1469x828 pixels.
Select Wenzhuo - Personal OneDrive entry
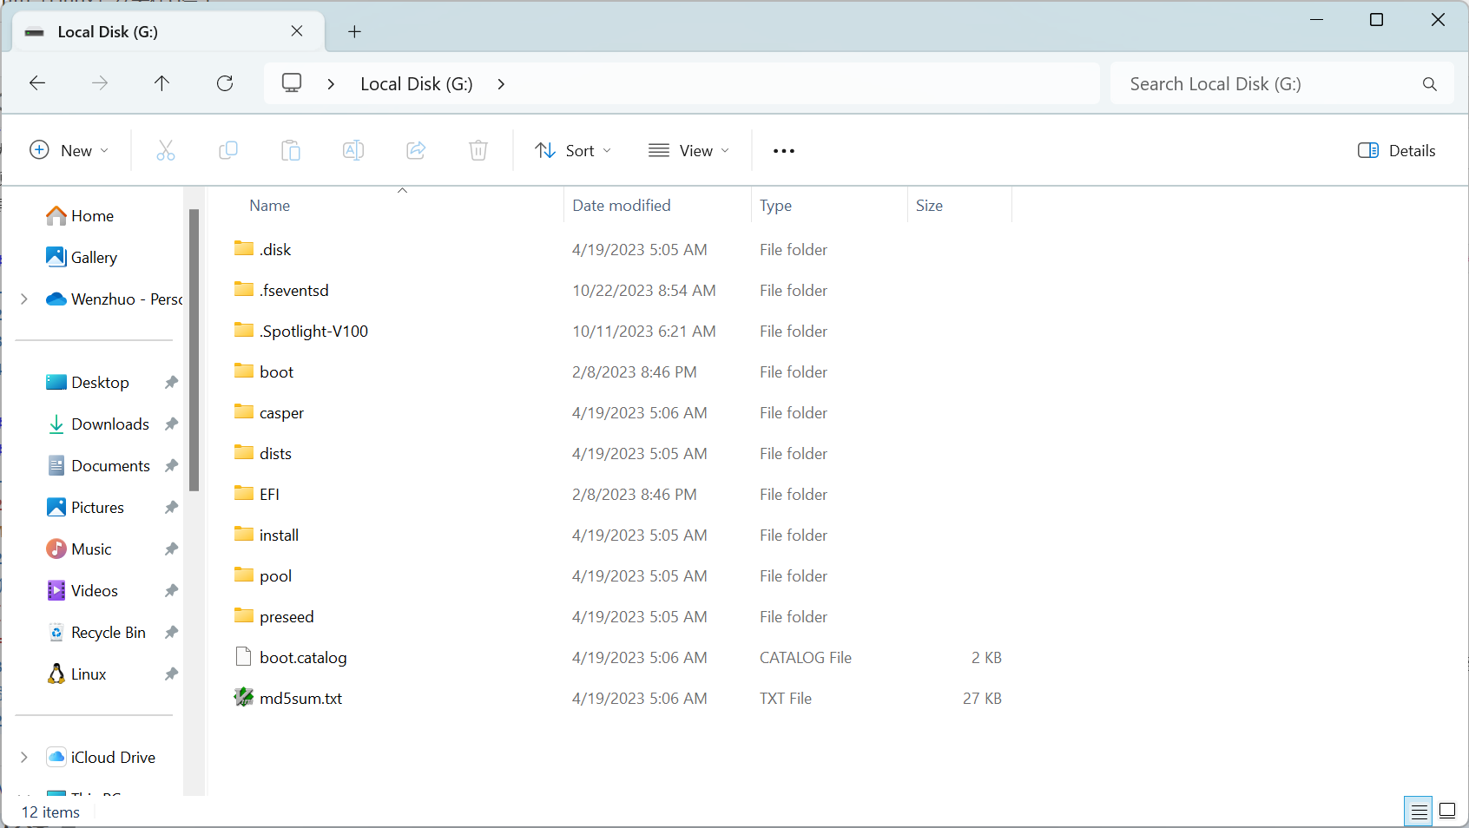click(115, 299)
